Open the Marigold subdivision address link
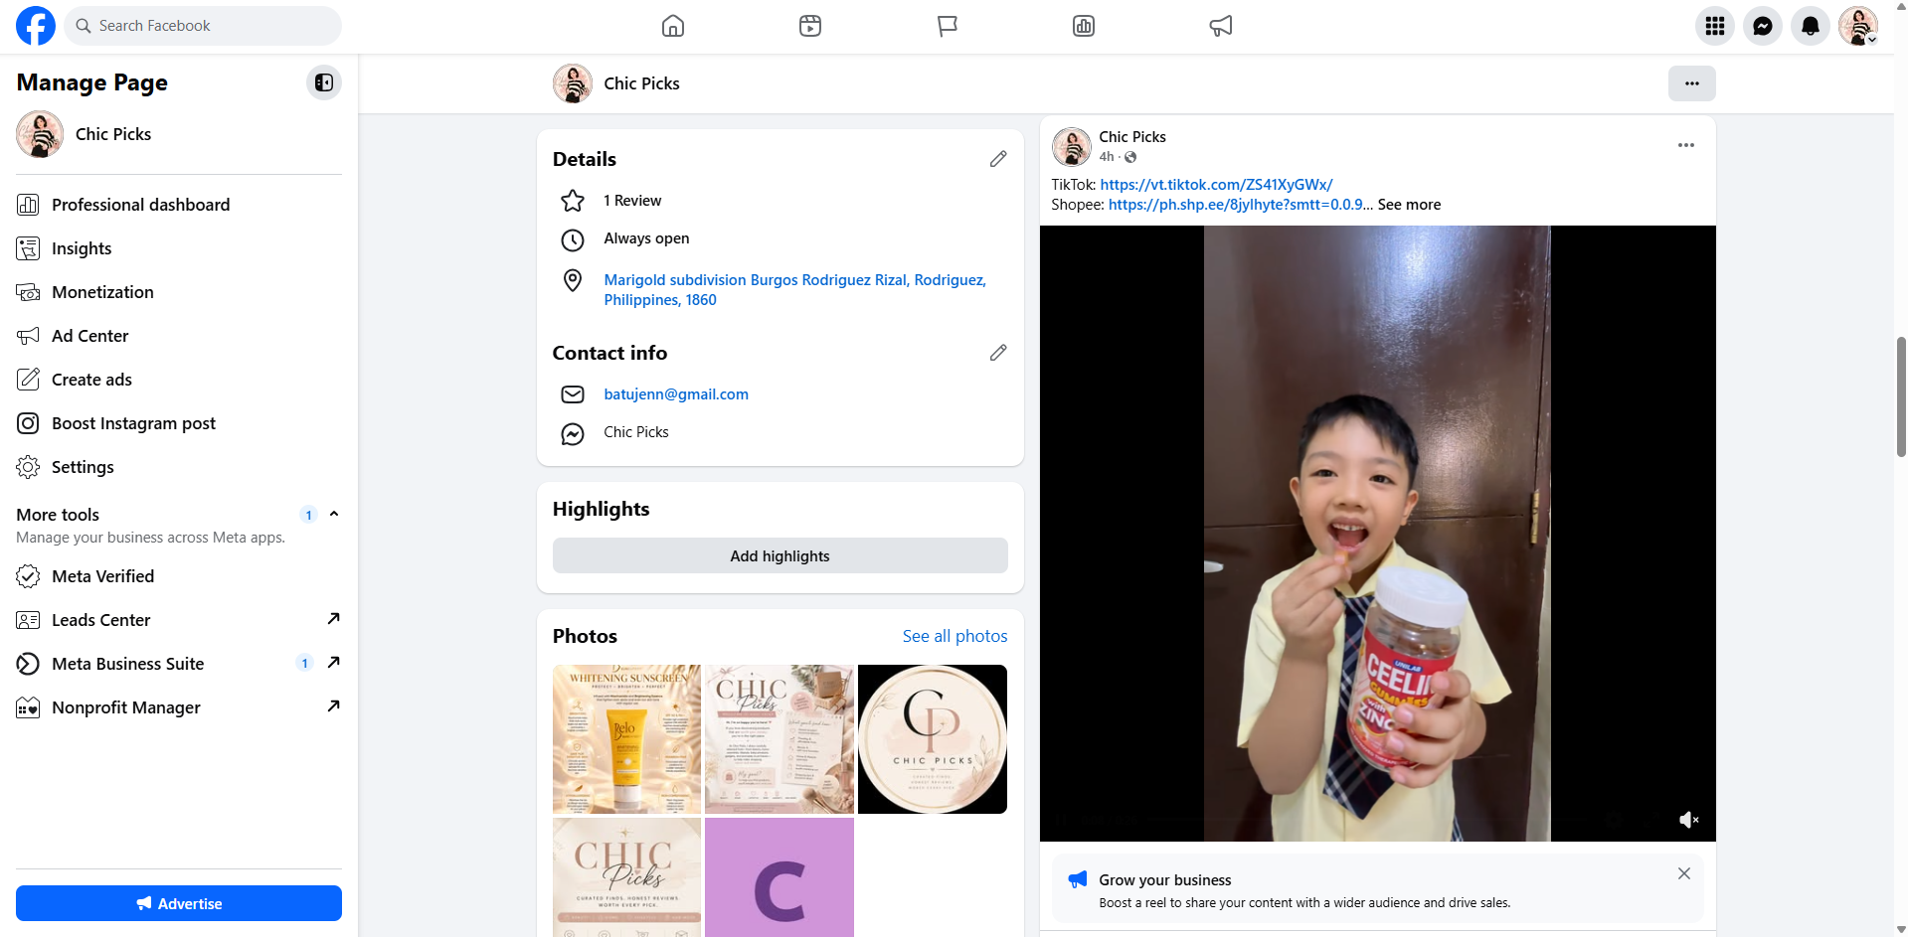1908x937 pixels. click(795, 290)
